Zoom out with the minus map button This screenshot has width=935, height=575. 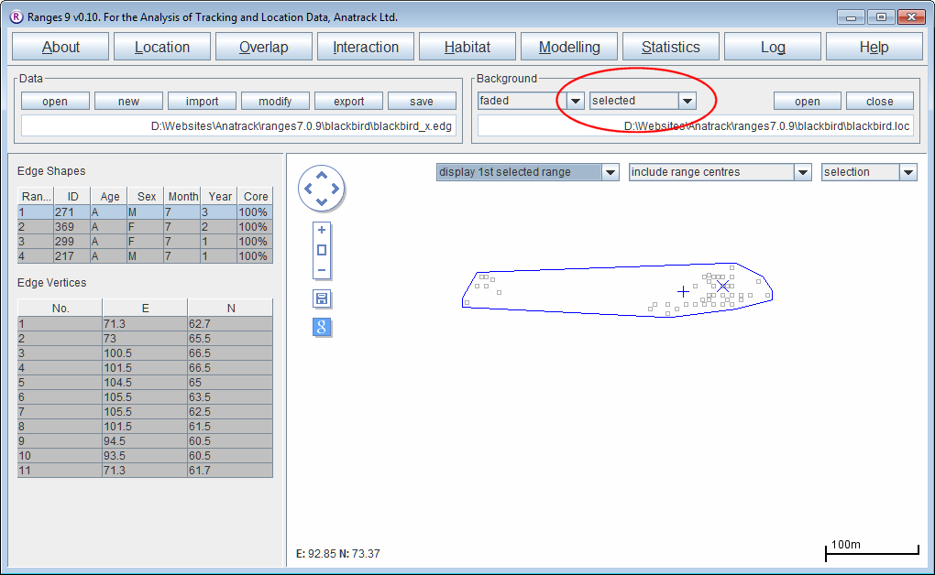pyautogui.click(x=322, y=270)
